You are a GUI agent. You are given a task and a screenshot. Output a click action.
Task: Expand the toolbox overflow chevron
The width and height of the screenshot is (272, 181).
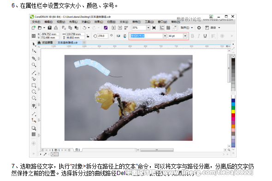[x=34, y=154]
